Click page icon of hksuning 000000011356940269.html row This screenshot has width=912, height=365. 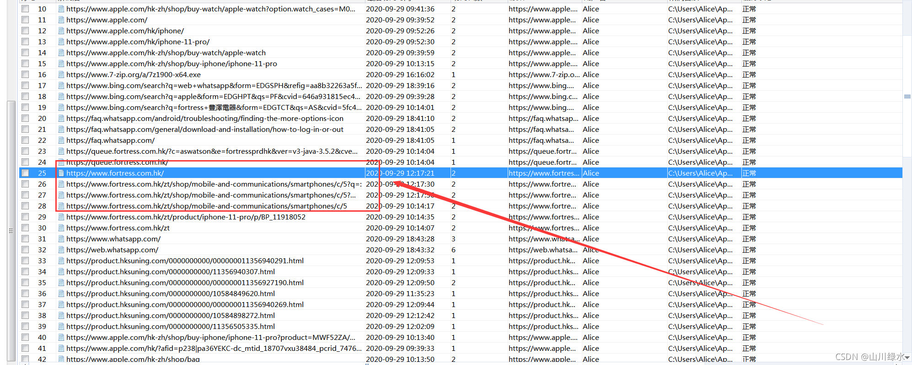[x=61, y=304]
